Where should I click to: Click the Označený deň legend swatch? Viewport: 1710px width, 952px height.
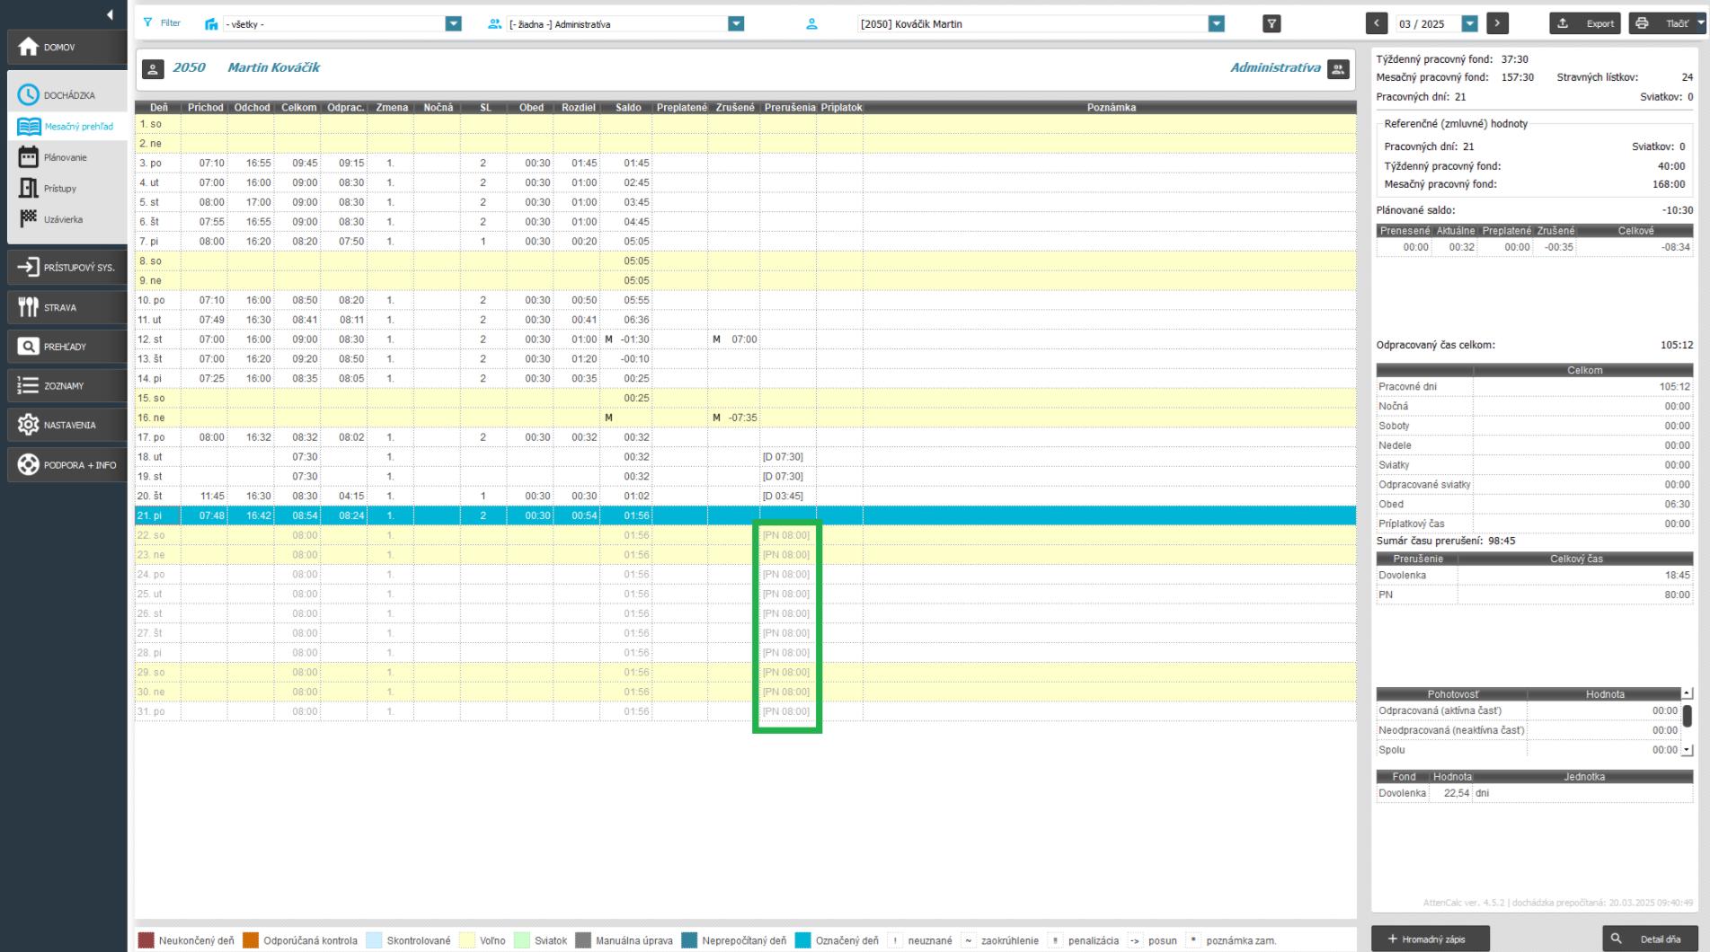coord(802,940)
